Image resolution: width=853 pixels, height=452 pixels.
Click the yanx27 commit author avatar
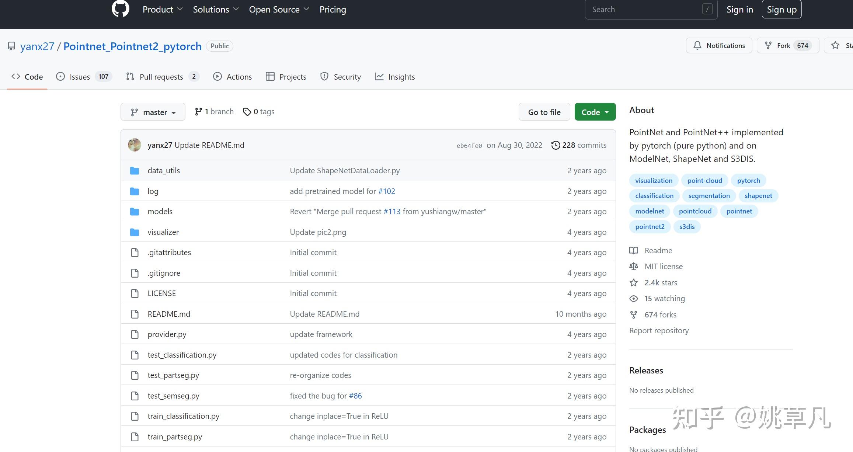point(135,145)
